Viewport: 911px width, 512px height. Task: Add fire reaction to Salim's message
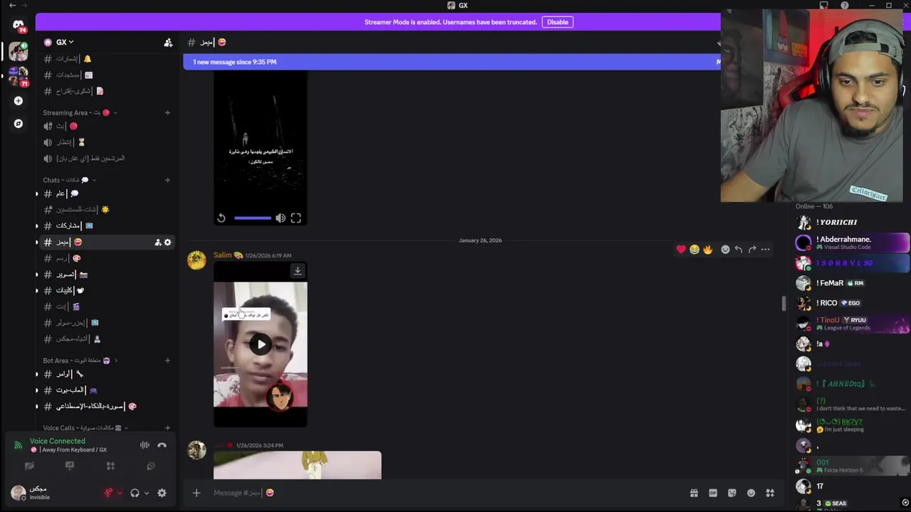pos(707,249)
